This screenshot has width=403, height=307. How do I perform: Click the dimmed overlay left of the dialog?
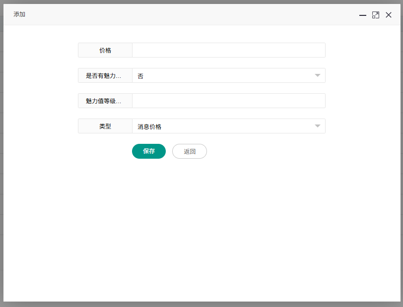coord(1,149)
